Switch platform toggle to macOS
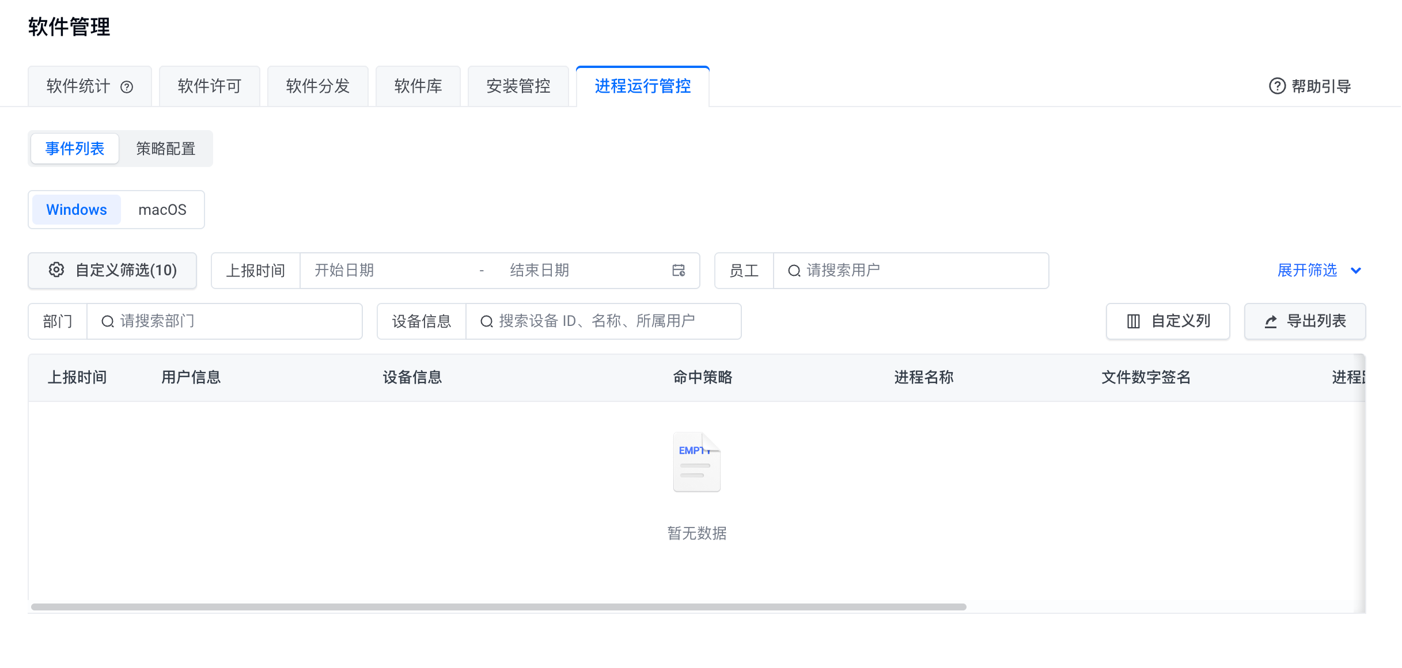The width and height of the screenshot is (1402, 668). click(162, 210)
